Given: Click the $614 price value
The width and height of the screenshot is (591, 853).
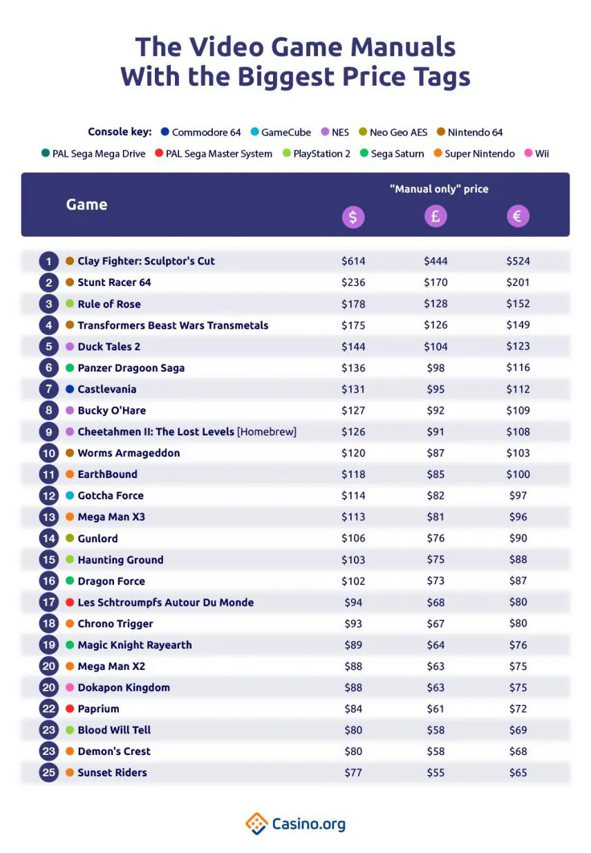Looking at the screenshot, I should [353, 261].
